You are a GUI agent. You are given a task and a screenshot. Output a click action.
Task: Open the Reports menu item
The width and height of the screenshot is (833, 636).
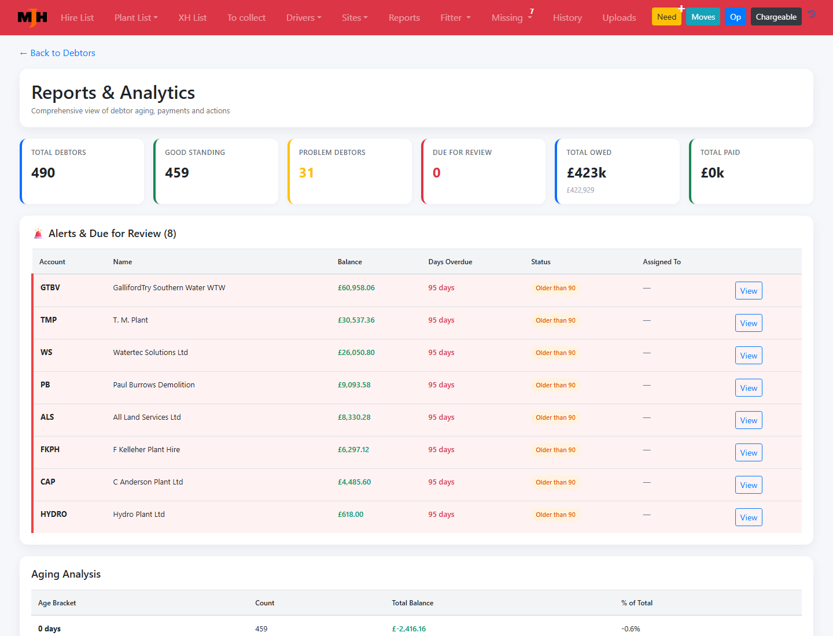[x=404, y=17]
